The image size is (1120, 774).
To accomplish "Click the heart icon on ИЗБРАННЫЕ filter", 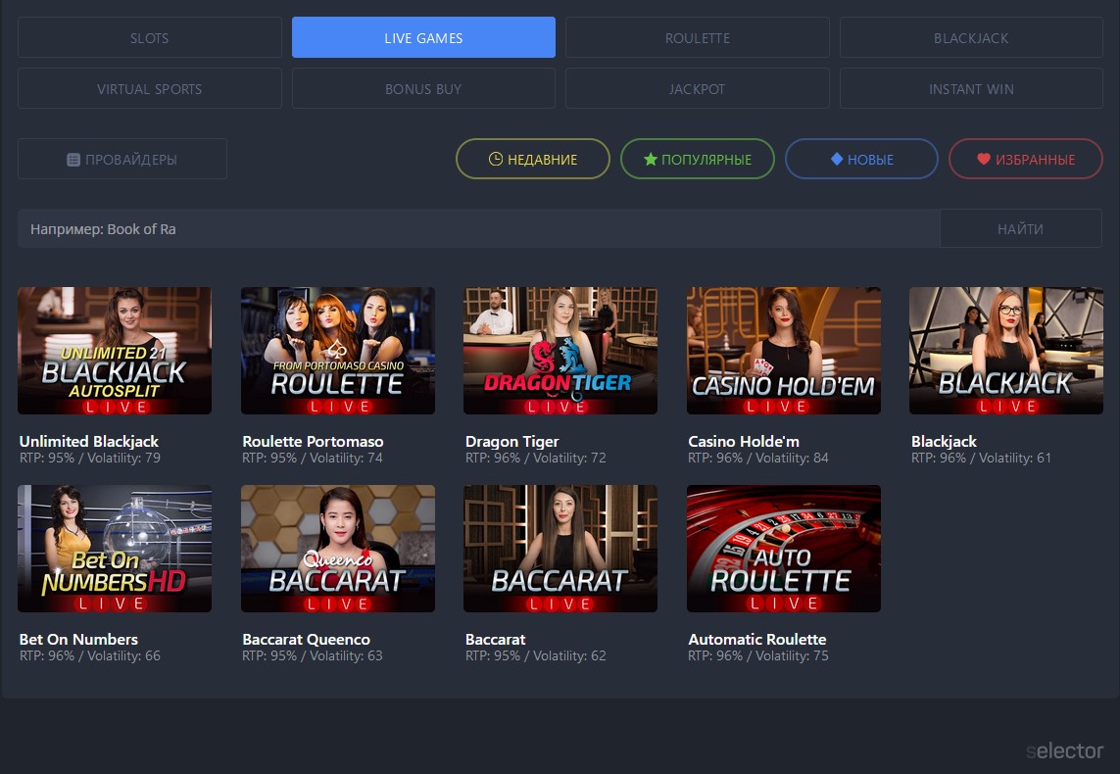I will [x=983, y=159].
